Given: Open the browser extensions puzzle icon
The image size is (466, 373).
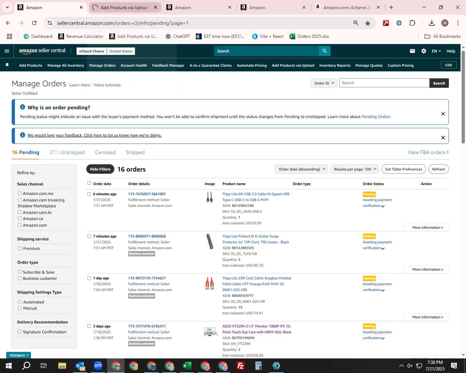Looking at the screenshot, I should click(x=412, y=23).
